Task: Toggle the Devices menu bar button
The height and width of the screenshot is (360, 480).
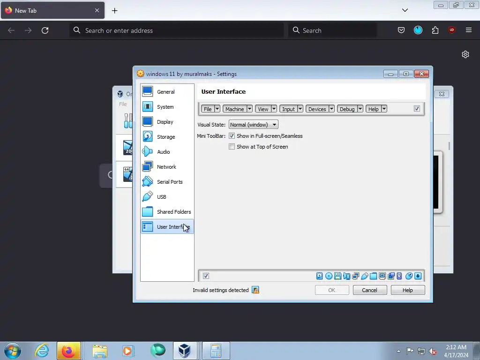Action: pos(317,109)
